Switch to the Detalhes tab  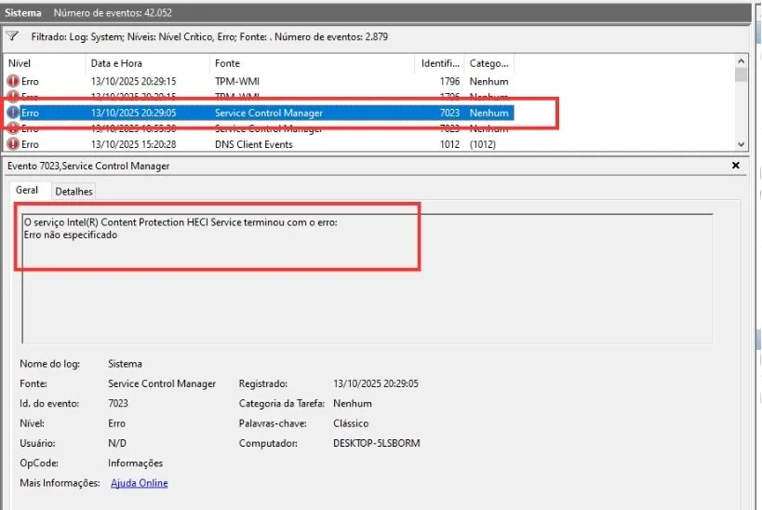pos(74,191)
